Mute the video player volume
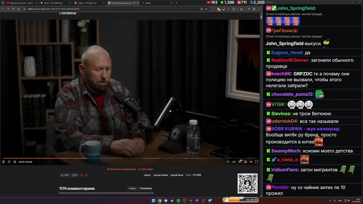Viewport: 363px width, 204px height. pos(228,162)
